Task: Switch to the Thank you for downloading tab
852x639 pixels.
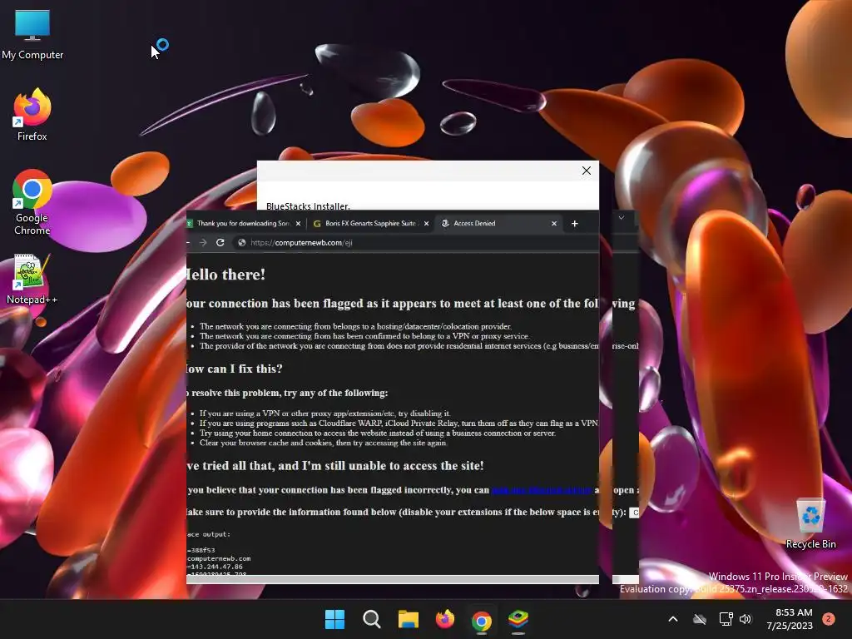Action: [244, 223]
